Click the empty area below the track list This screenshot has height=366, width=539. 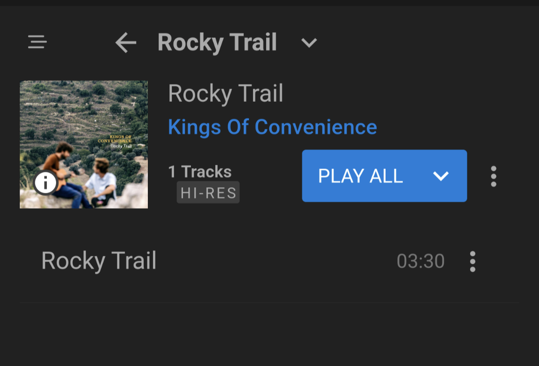pyautogui.click(x=269, y=336)
